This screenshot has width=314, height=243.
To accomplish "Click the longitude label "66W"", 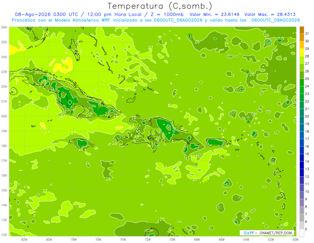I will (222, 239).
